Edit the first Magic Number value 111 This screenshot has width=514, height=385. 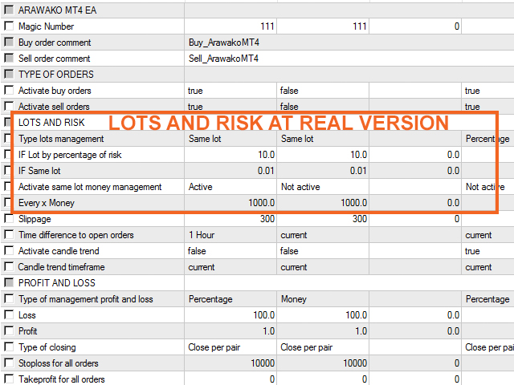coord(267,26)
